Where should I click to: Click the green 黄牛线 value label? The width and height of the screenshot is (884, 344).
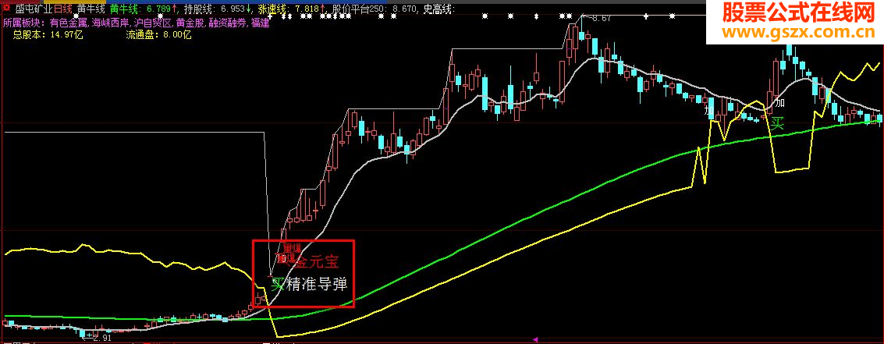144,9
